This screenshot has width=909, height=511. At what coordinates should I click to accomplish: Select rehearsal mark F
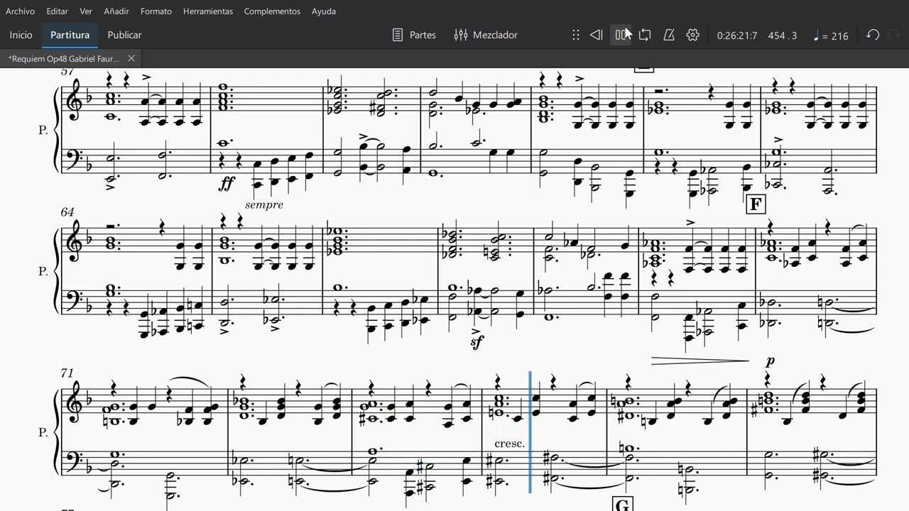[x=756, y=205]
